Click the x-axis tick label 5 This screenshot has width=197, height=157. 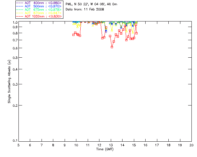18,145
